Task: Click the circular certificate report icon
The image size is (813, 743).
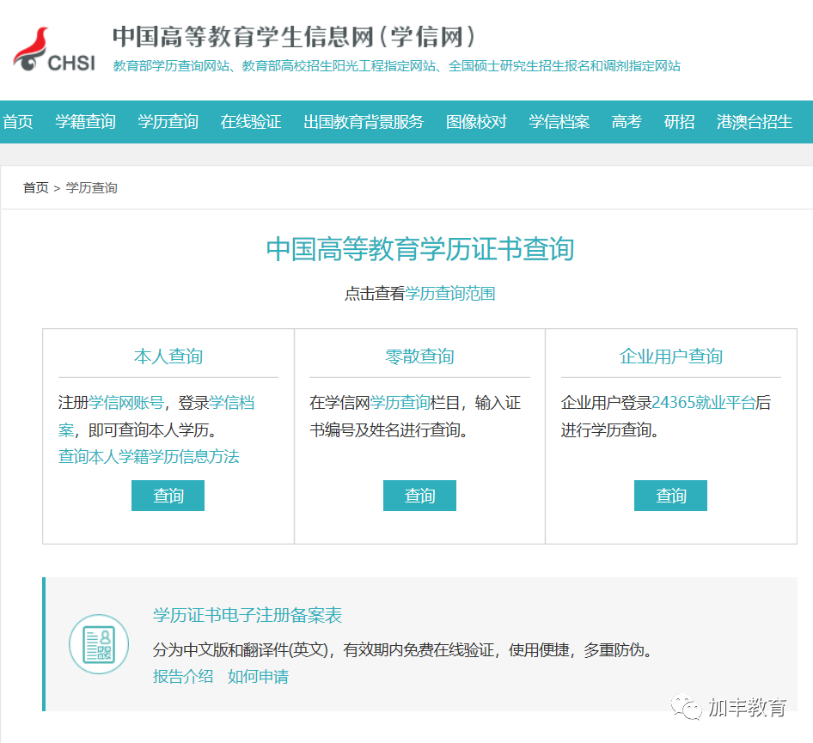Action: [99, 644]
